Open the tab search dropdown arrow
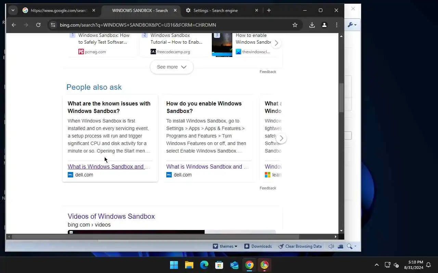438x273 pixels. (x=13, y=10)
